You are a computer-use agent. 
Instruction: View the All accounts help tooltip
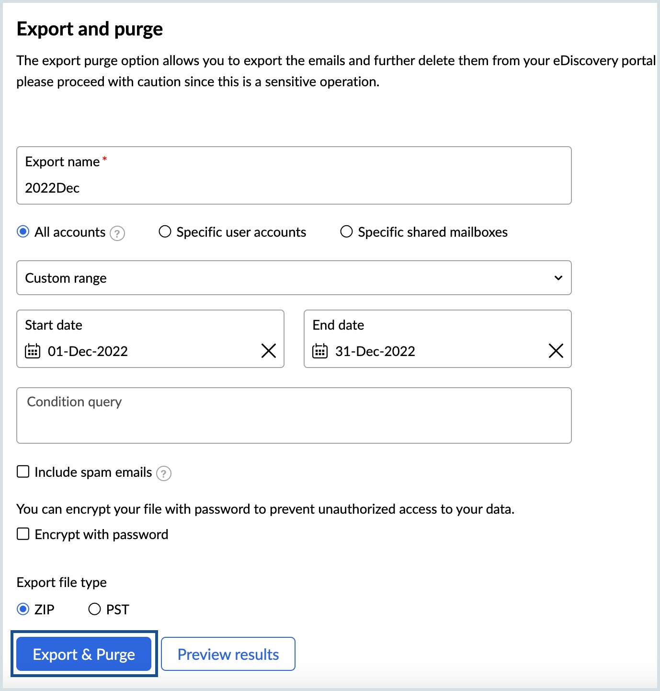tap(116, 233)
